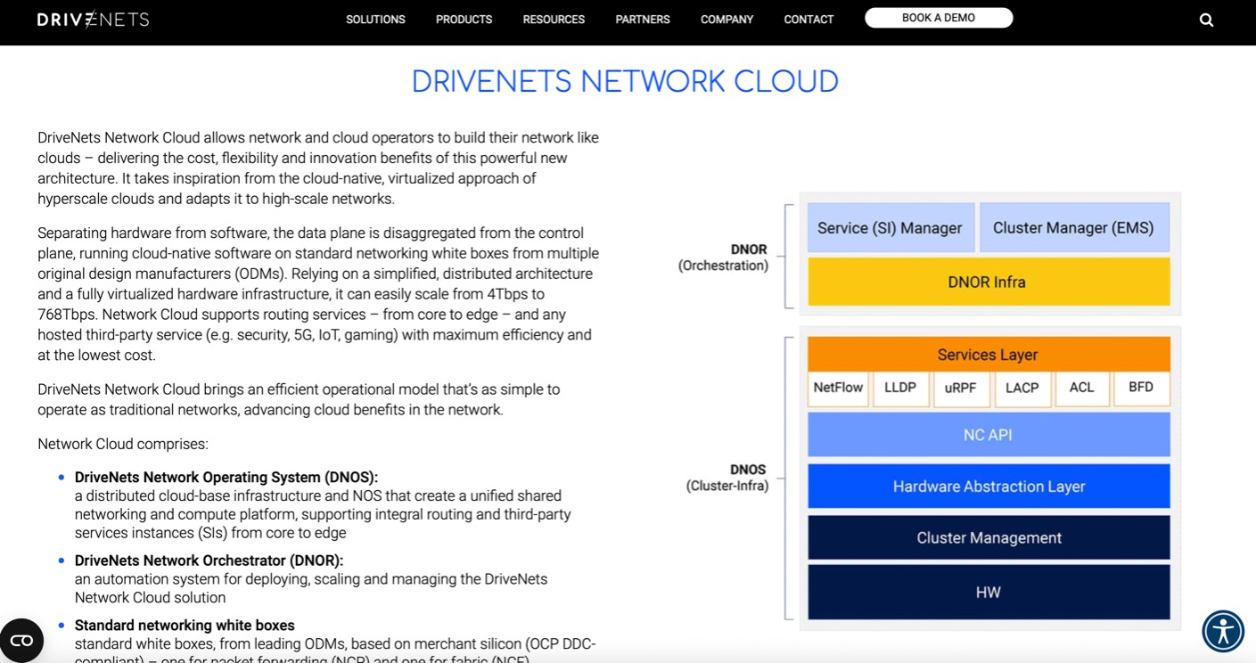Open the Products menu

pyautogui.click(x=464, y=20)
